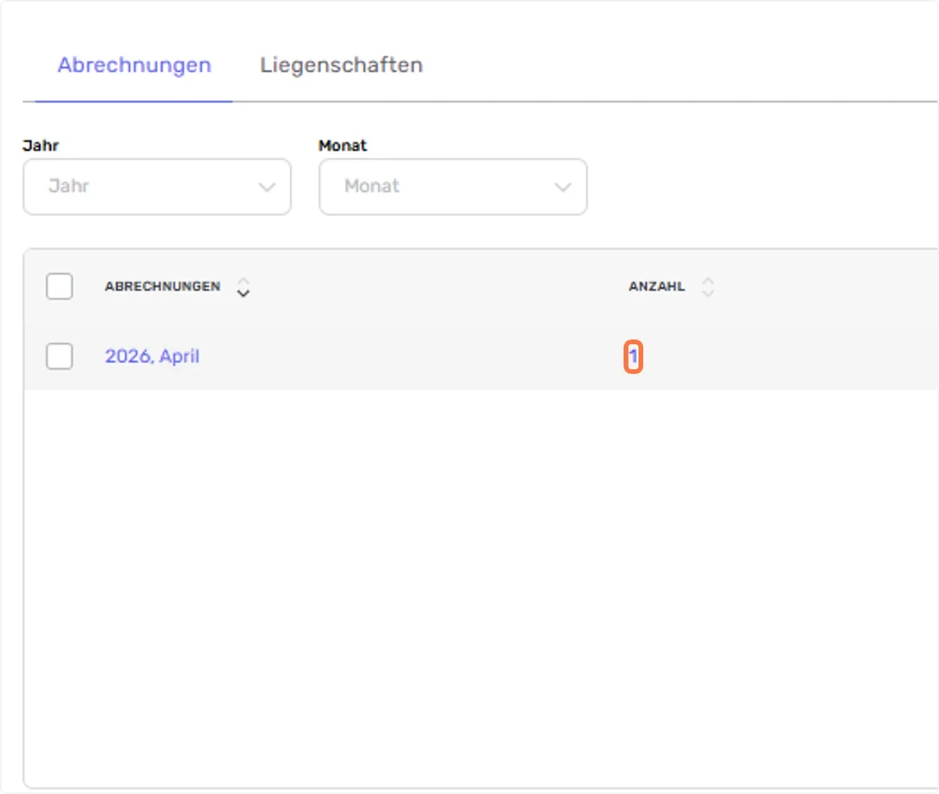Tick the select-all checkbox in table header
Image resolution: width=939 pixels, height=794 pixels.
59,286
